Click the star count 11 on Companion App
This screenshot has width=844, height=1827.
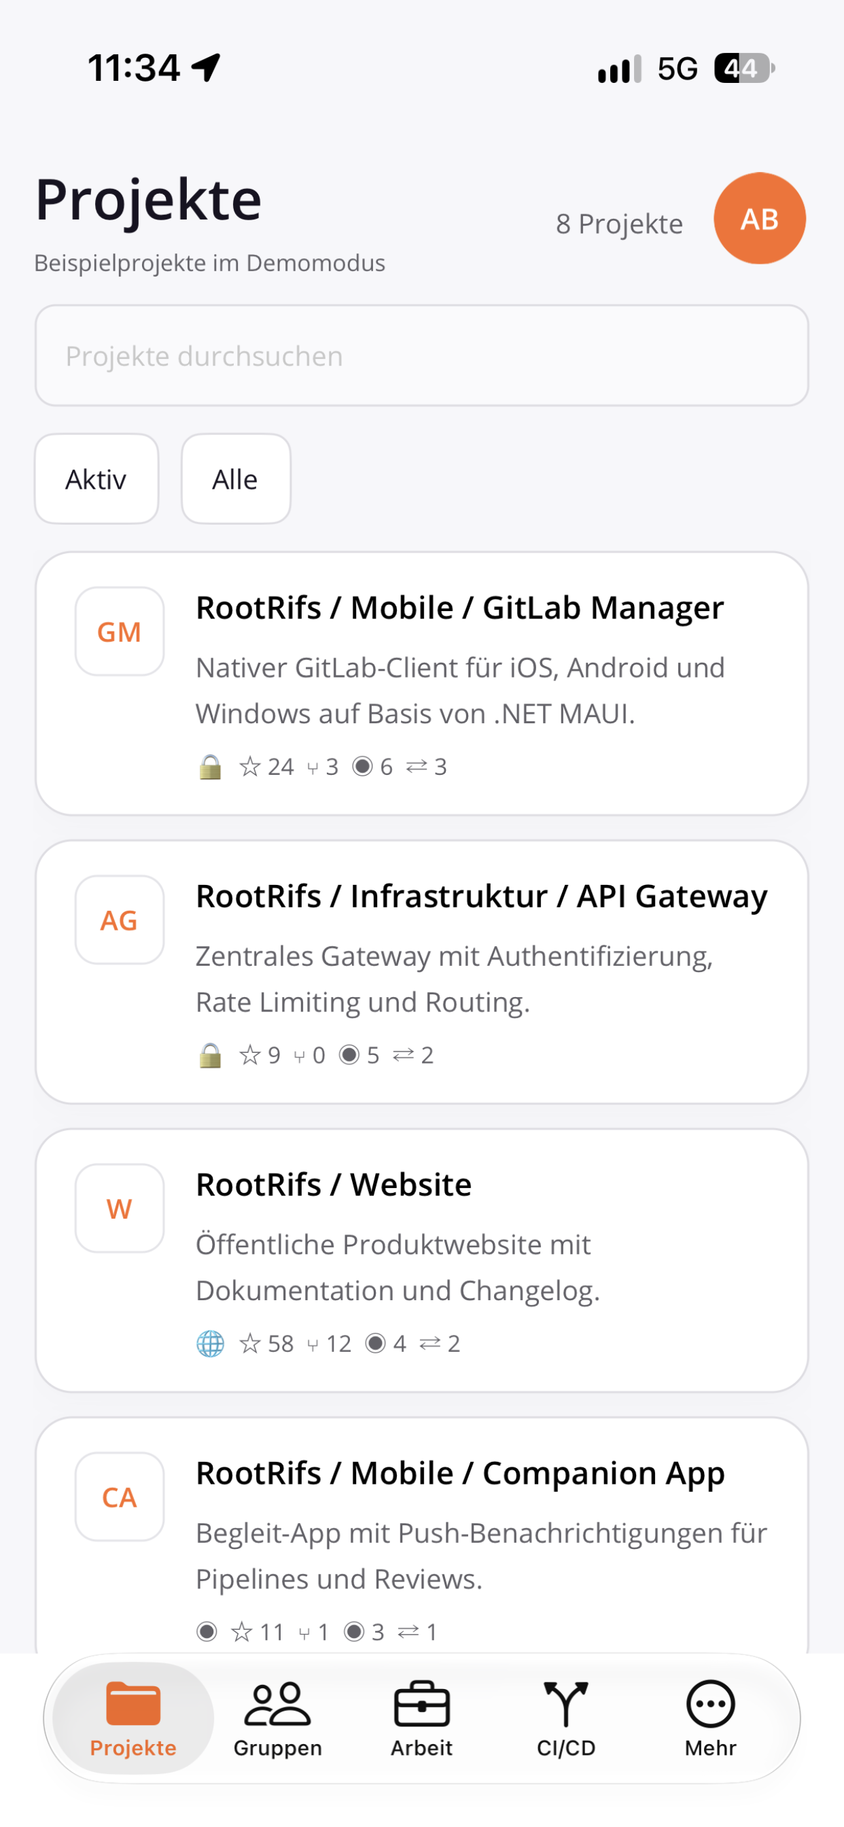(x=258, y=1633)
